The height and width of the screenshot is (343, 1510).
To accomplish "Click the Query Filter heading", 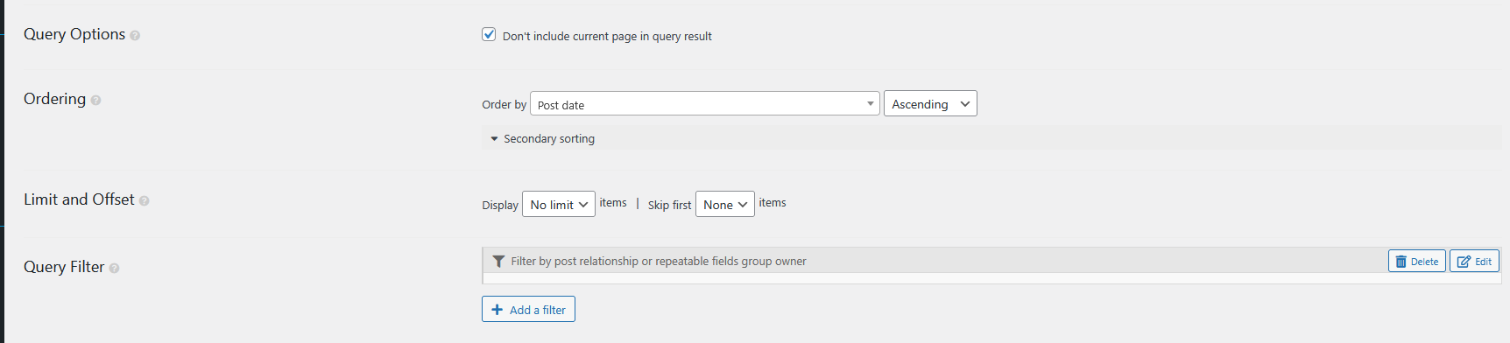I will [x=64, y=267].
